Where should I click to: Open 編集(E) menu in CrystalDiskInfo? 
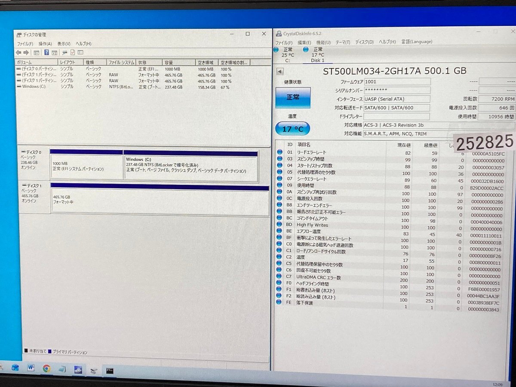[304, 43]
